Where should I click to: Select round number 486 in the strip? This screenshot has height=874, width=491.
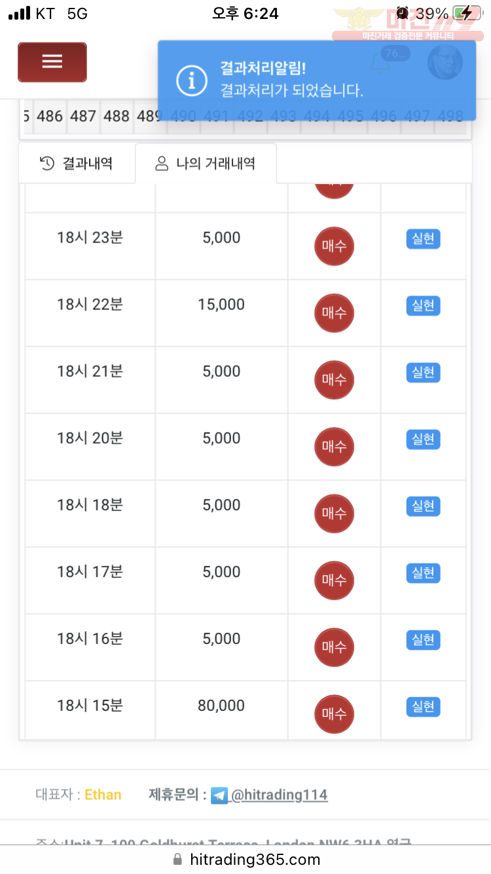50,116
